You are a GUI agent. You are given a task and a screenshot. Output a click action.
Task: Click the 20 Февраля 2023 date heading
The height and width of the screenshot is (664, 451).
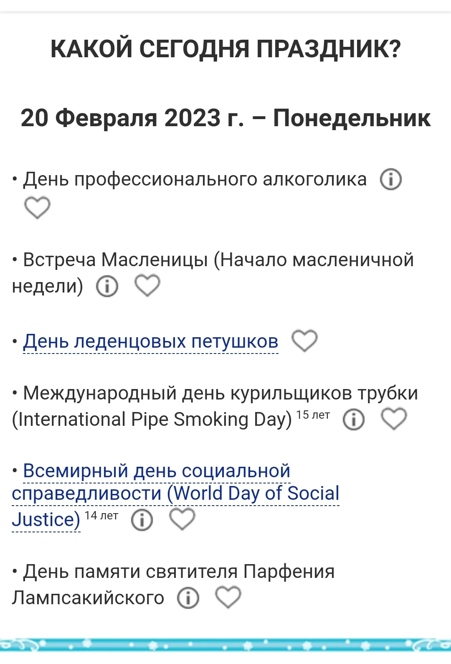click(225, 118)
